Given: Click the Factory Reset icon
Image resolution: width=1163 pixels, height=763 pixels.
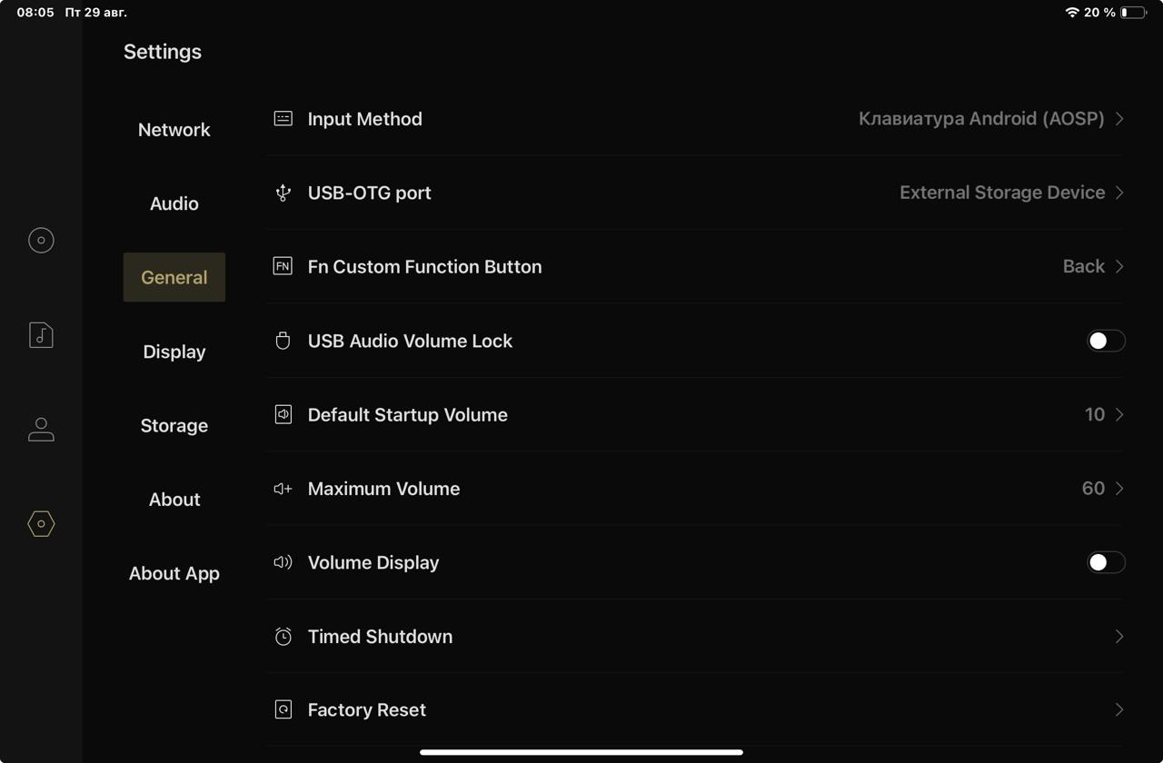Looking at the screenshot, I should (283, 710).
